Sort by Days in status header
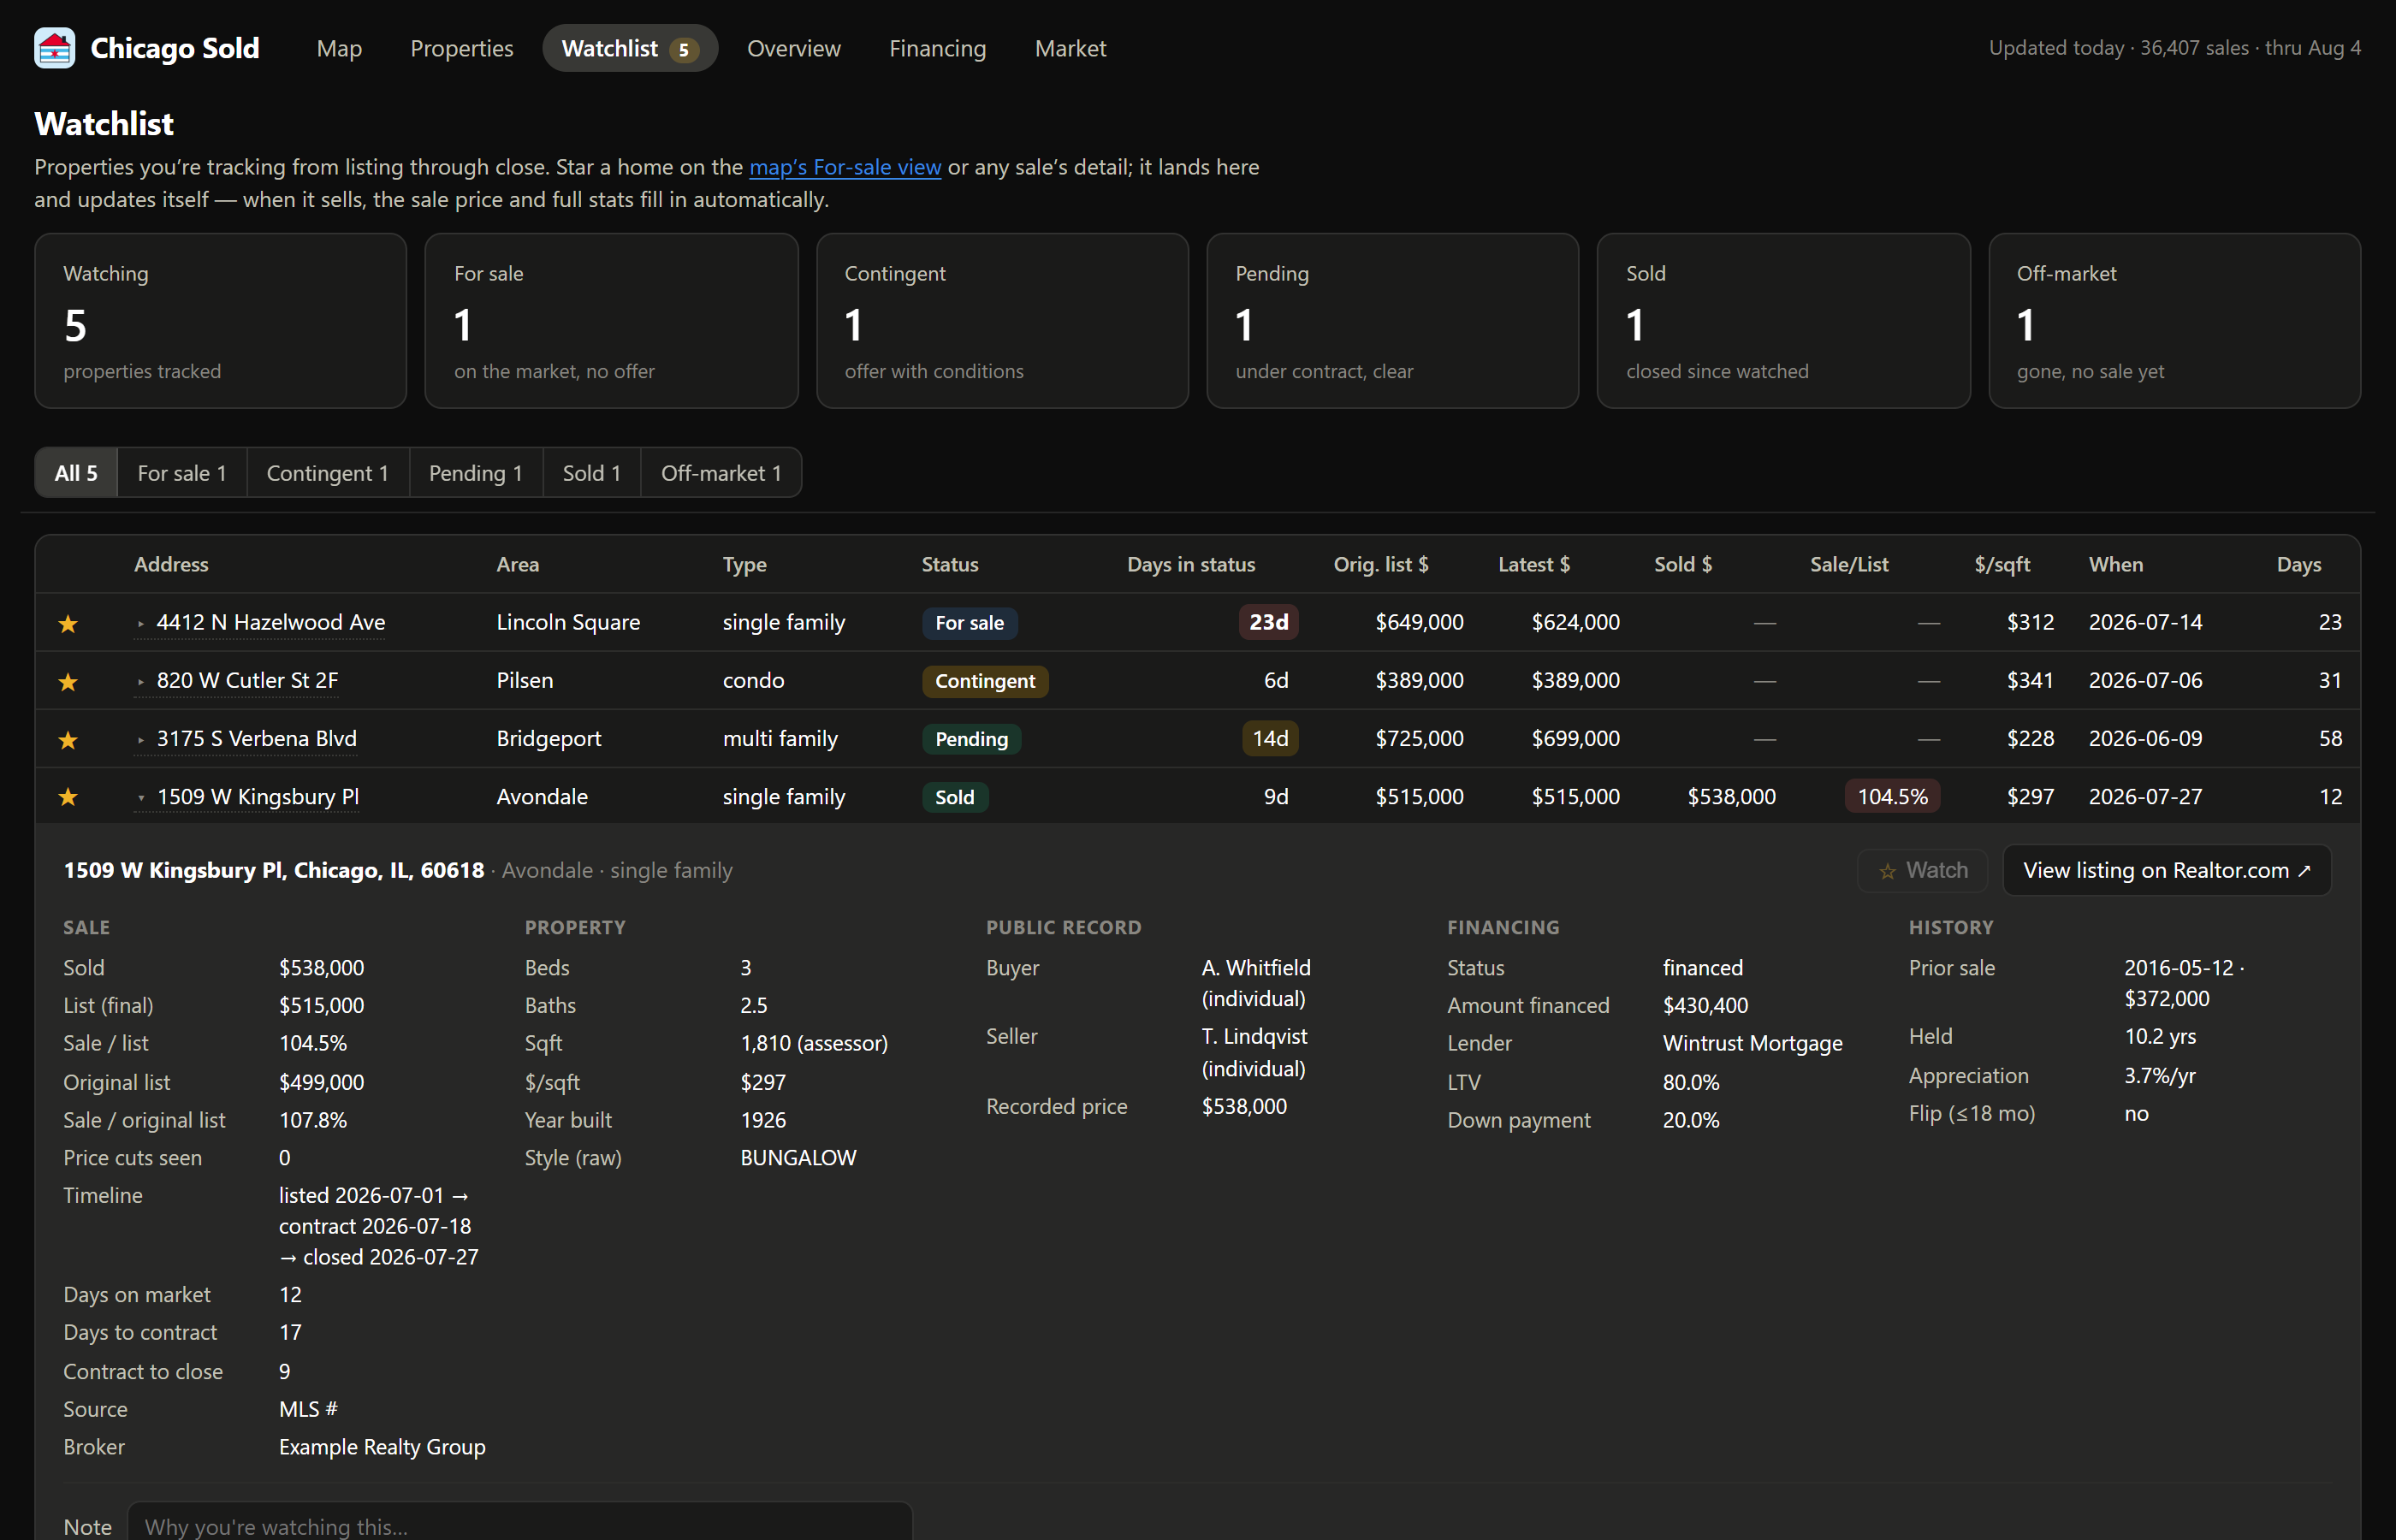2396x1540 pixels. click(x=1191, y=564)
